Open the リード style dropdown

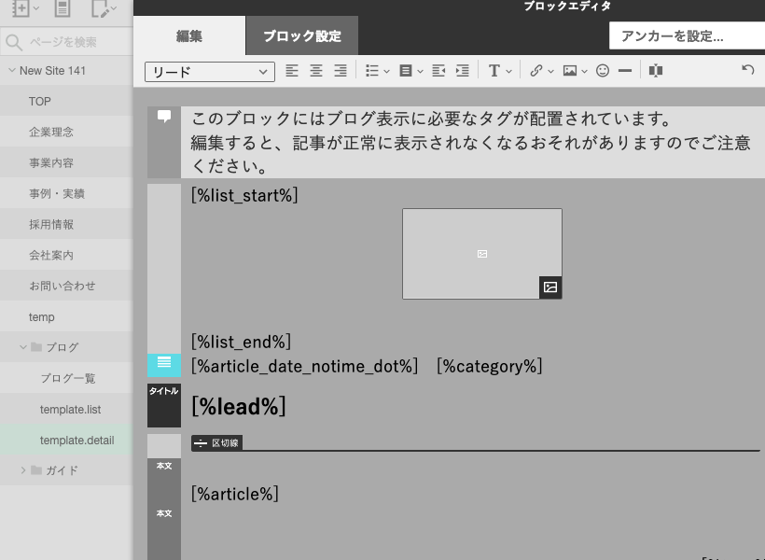click(x=210, y=72)
